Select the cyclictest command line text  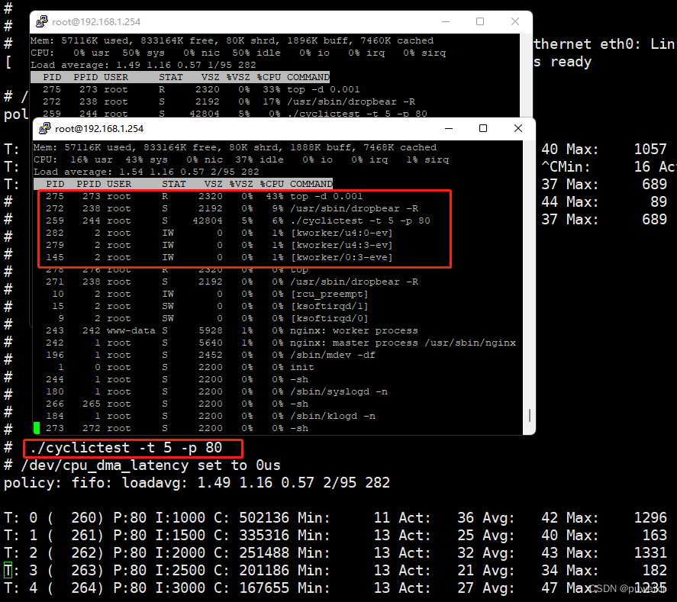point(133,448)
